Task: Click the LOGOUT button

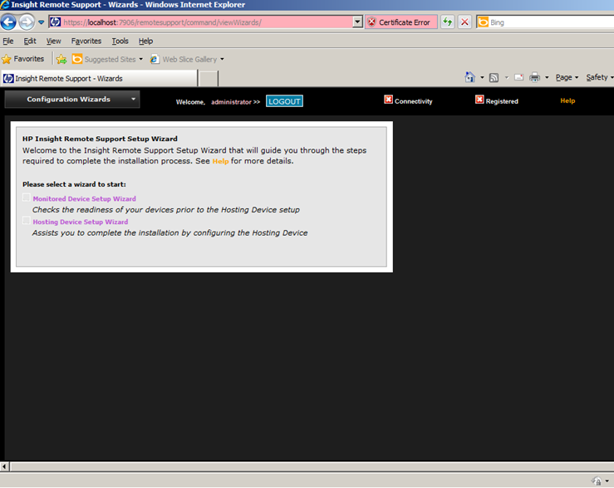Action: (x=284, y=101)
